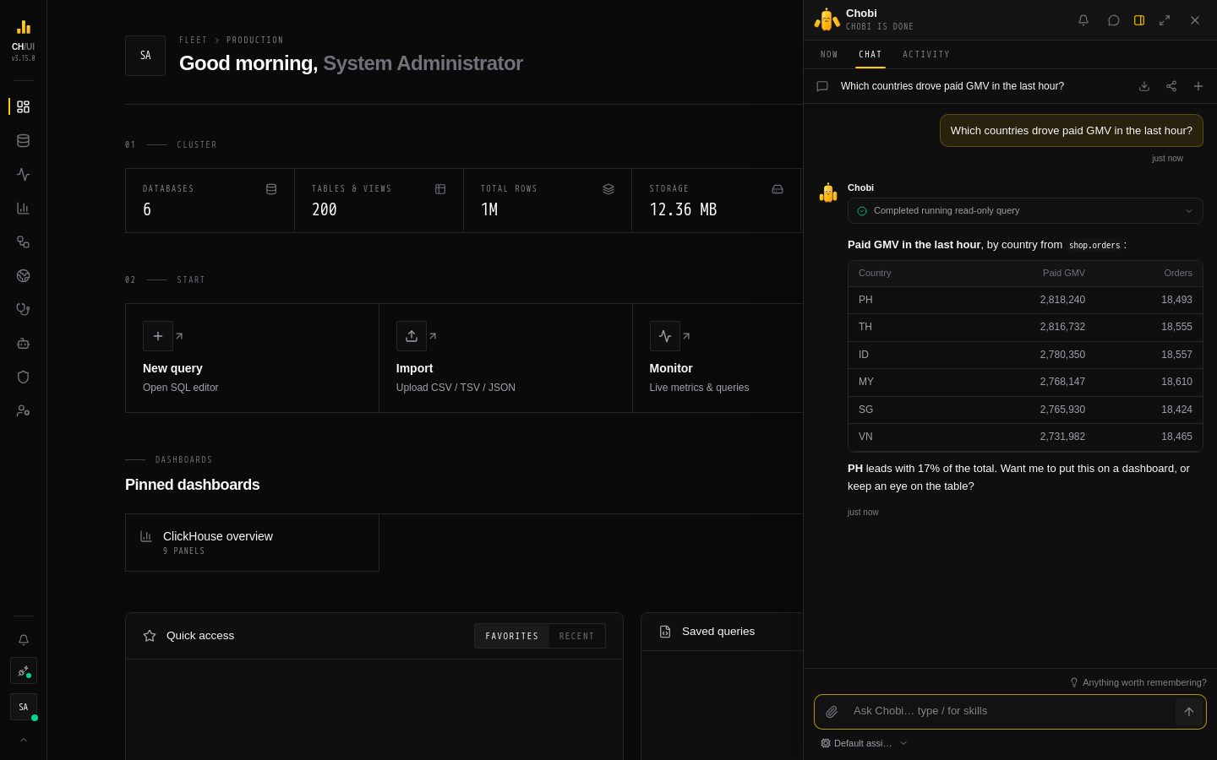Select the FAVORITES toggle in Quick access

click(x=511, y=636)
